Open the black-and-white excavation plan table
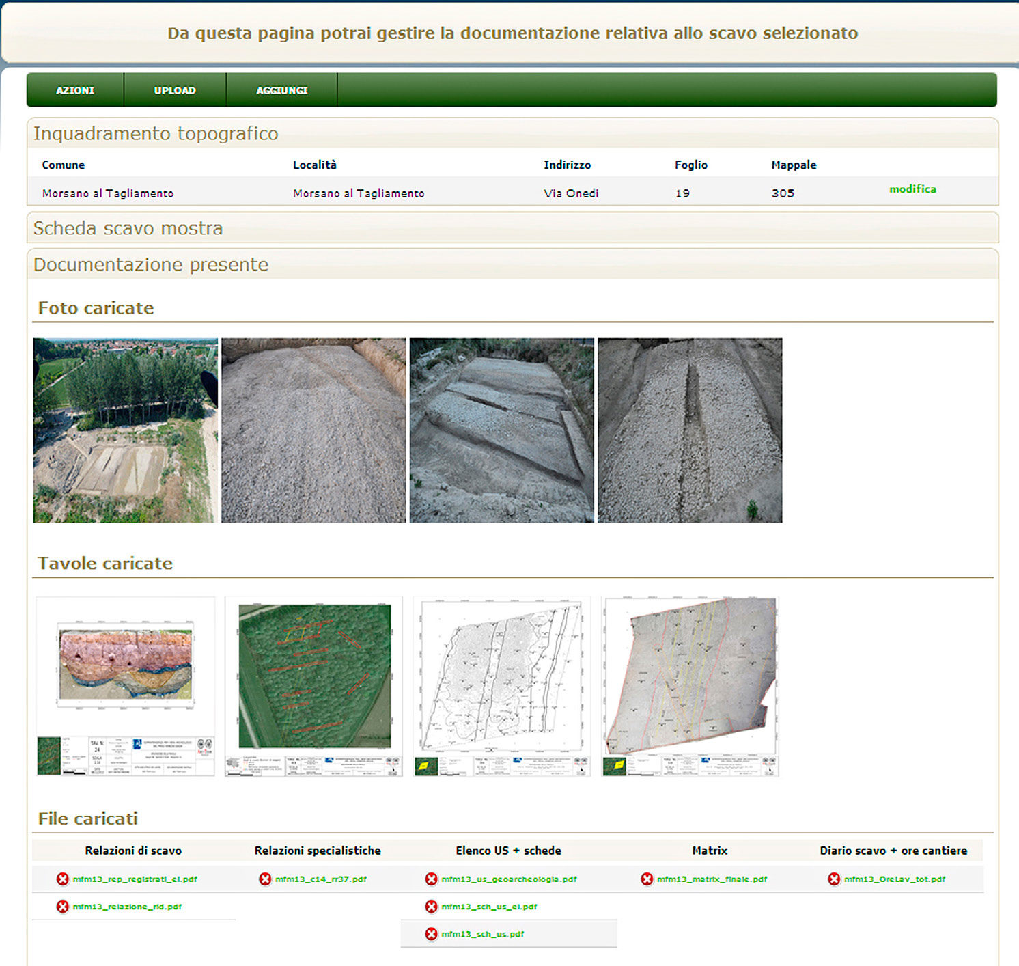The width and height of the screenshot is (1019, 966). pyautogui.click(x=502, y=687)
